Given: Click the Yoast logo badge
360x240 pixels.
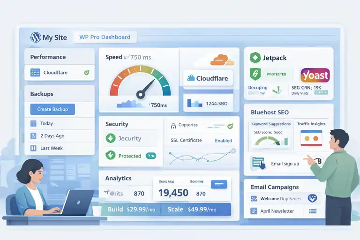Looking at the screenshot, I should coord(315,75).
